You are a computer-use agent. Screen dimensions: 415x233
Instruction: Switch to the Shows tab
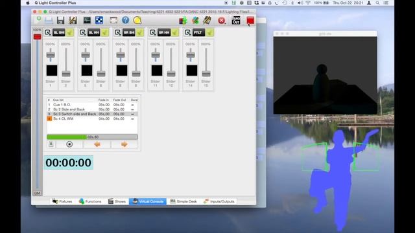coord(117,201)
